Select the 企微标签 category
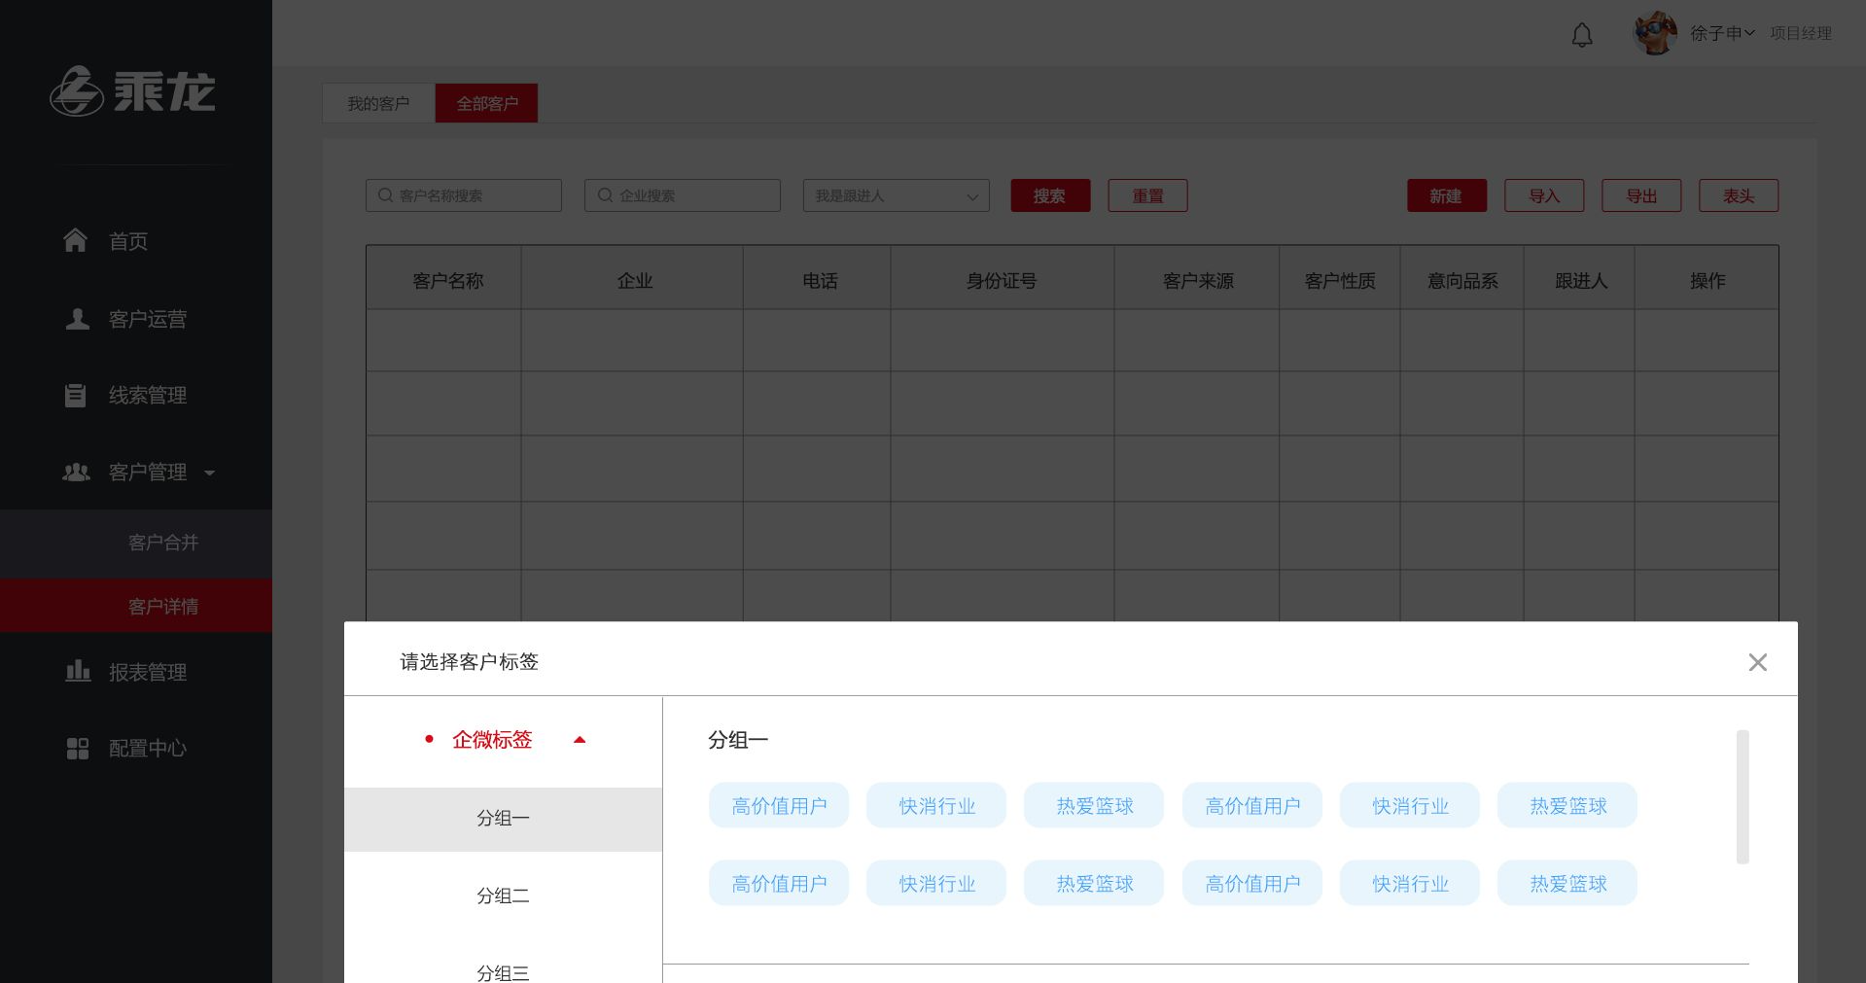The width and height of the screenshot is (1866, 983). click(x=492, y=740)
